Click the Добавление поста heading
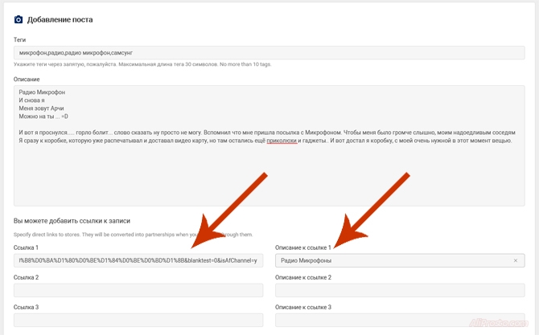Image resolution: width=539 pixels, height=335 pixels. 60,19
